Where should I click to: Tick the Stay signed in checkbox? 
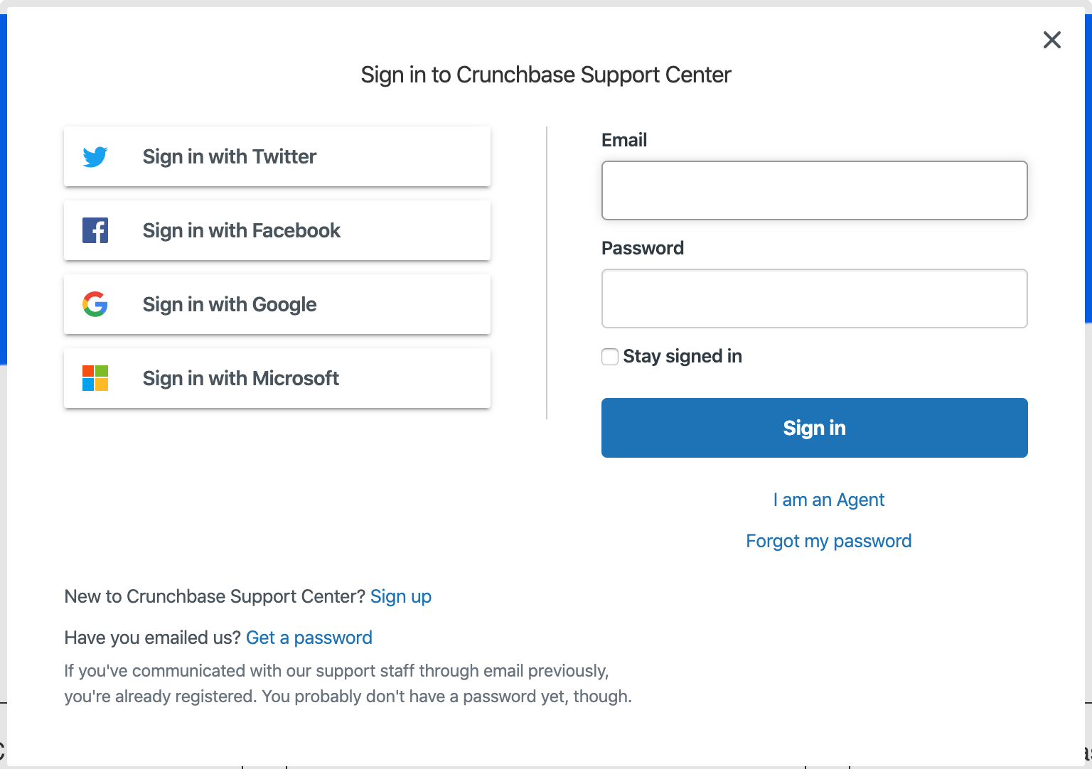(610, 357)
